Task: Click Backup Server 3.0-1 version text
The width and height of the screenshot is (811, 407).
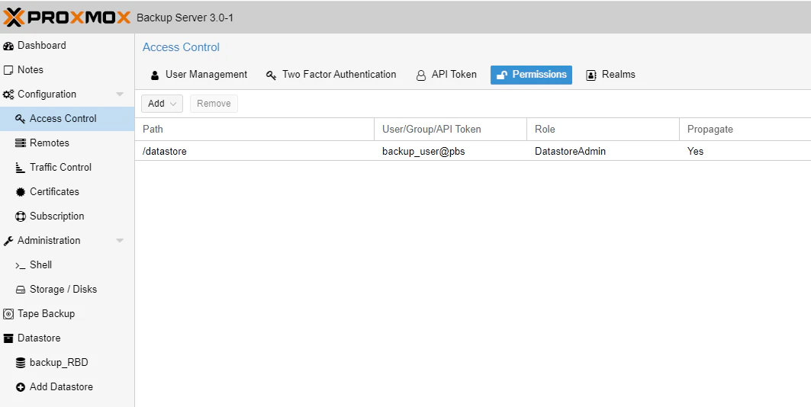Action: point(185,18)
